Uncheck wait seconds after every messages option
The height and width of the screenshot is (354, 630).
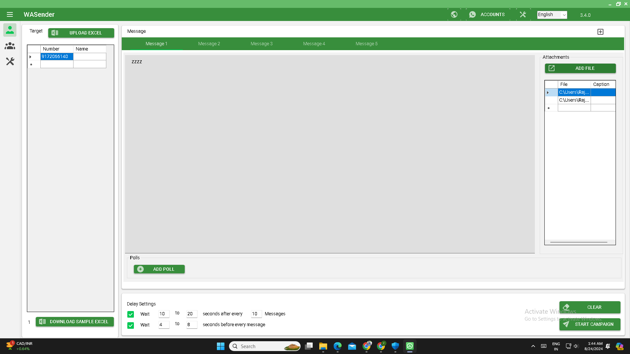point(131,314)
